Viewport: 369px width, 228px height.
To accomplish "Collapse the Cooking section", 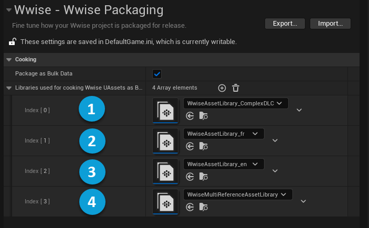I will pos(9,60).
